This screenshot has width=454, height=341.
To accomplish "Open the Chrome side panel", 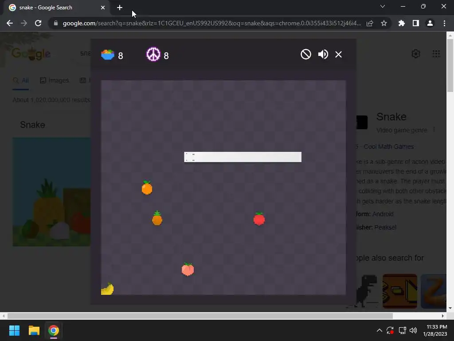I will click(x=416, y=23).
